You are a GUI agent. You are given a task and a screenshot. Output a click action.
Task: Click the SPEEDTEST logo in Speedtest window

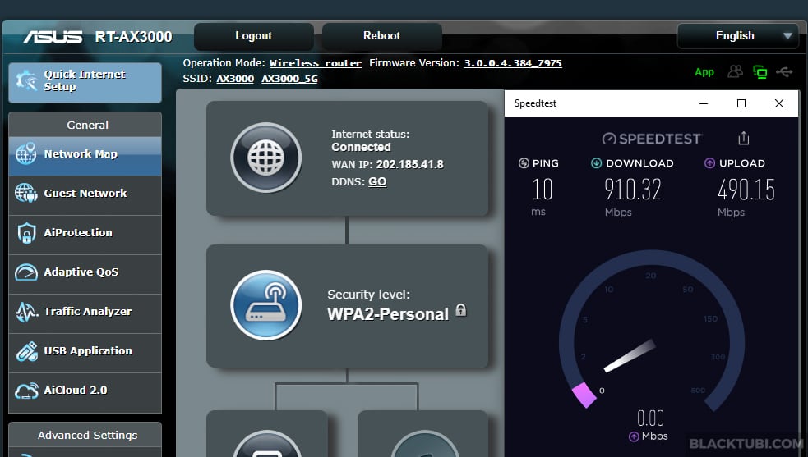tap(652, 139)
